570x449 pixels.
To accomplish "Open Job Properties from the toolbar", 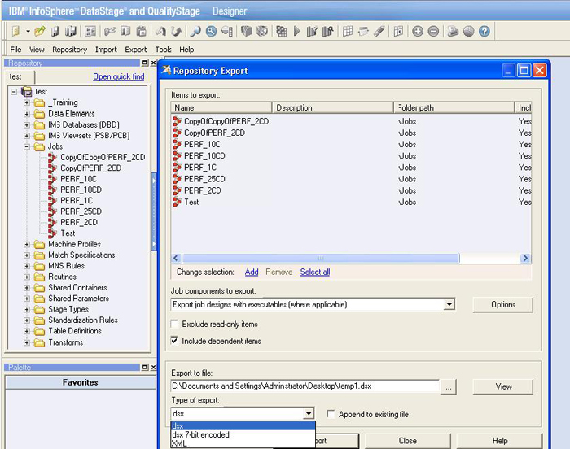I will click(x=90, y=31).
